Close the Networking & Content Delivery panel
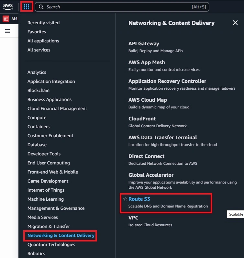The width and height of the screenshot is (244, 258). coord(235,23)
